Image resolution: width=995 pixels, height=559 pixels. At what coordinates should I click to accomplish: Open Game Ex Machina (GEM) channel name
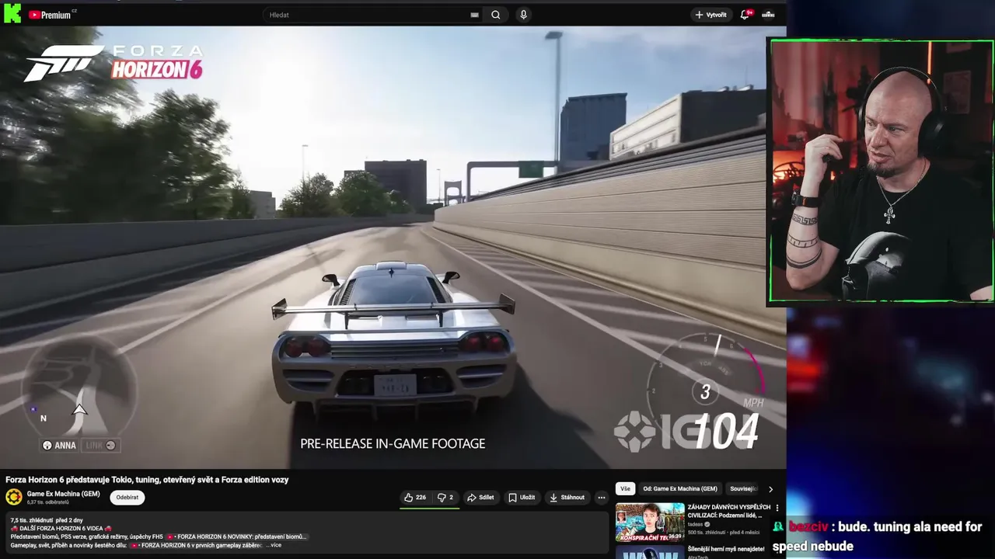(63, 494)
